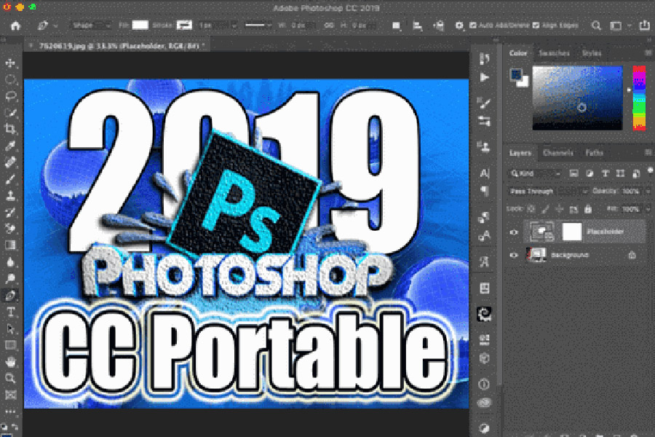The height and width of the screenshot is (437, 655).
Task: Toggle Auto Add/Delete checkbox
Action: click(473, 25)
